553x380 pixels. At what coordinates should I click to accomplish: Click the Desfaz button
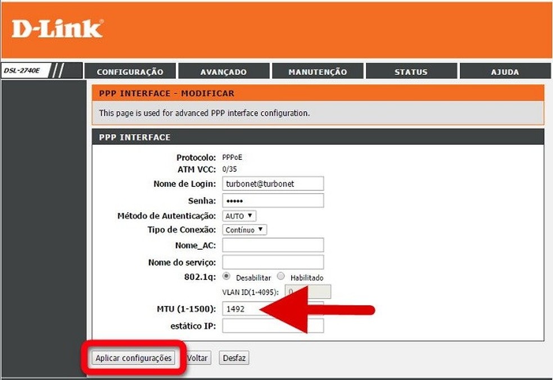(234, 358)
